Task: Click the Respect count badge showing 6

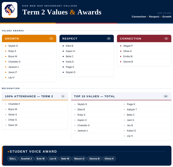Action: [109, 39]
